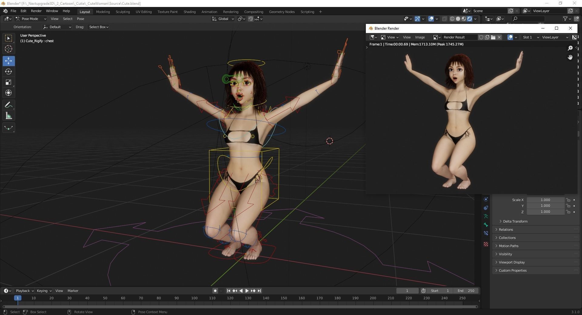Screen dimensions: 582x315
Task: Expand Relations panel
Action: (536, 230)
